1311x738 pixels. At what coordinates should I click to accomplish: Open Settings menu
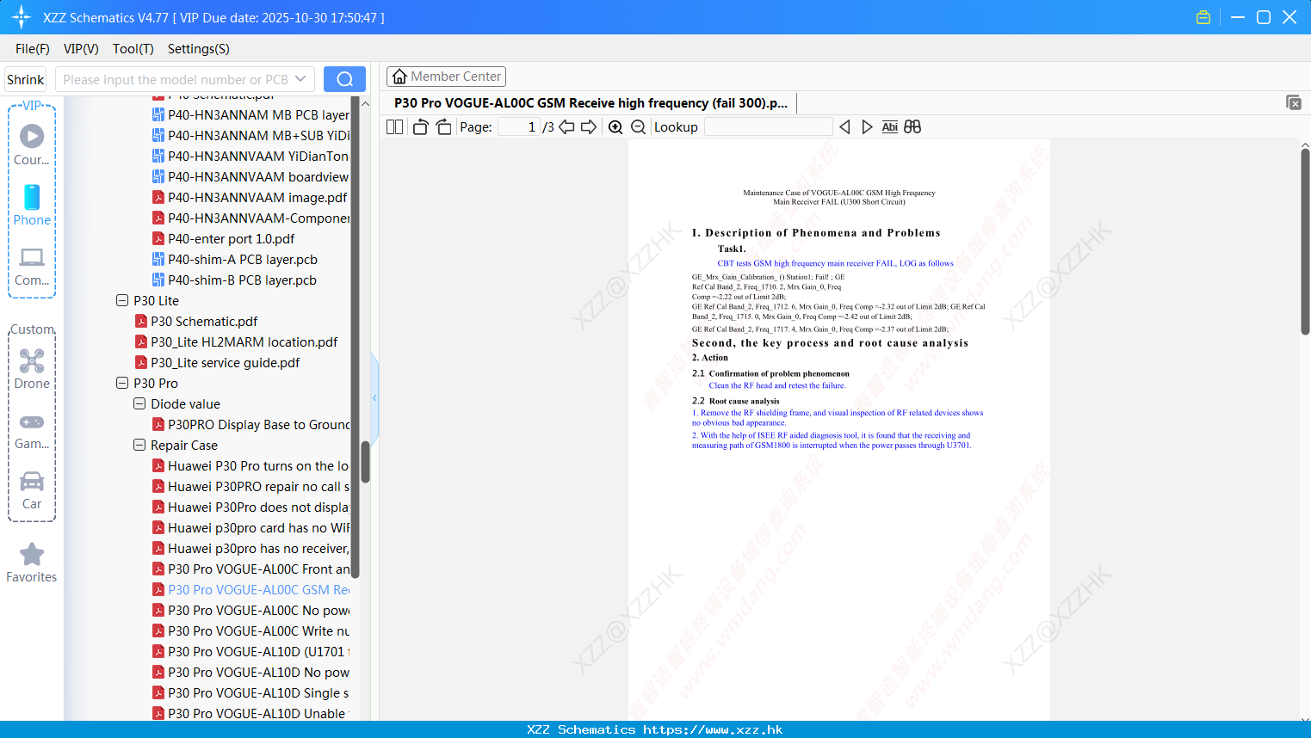point(199,49)
